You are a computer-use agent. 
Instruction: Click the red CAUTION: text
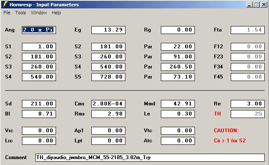pyautogui.click(x=226, y=131)
